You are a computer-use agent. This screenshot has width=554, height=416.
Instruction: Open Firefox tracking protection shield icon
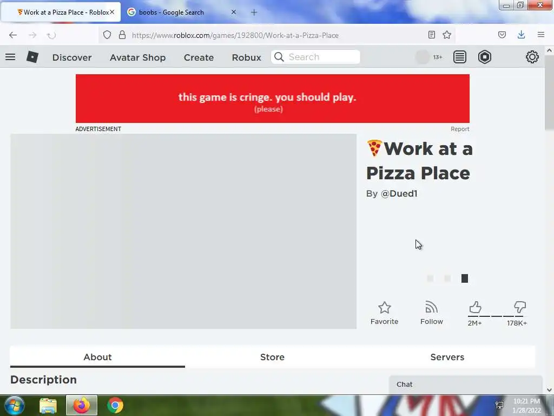107,35
